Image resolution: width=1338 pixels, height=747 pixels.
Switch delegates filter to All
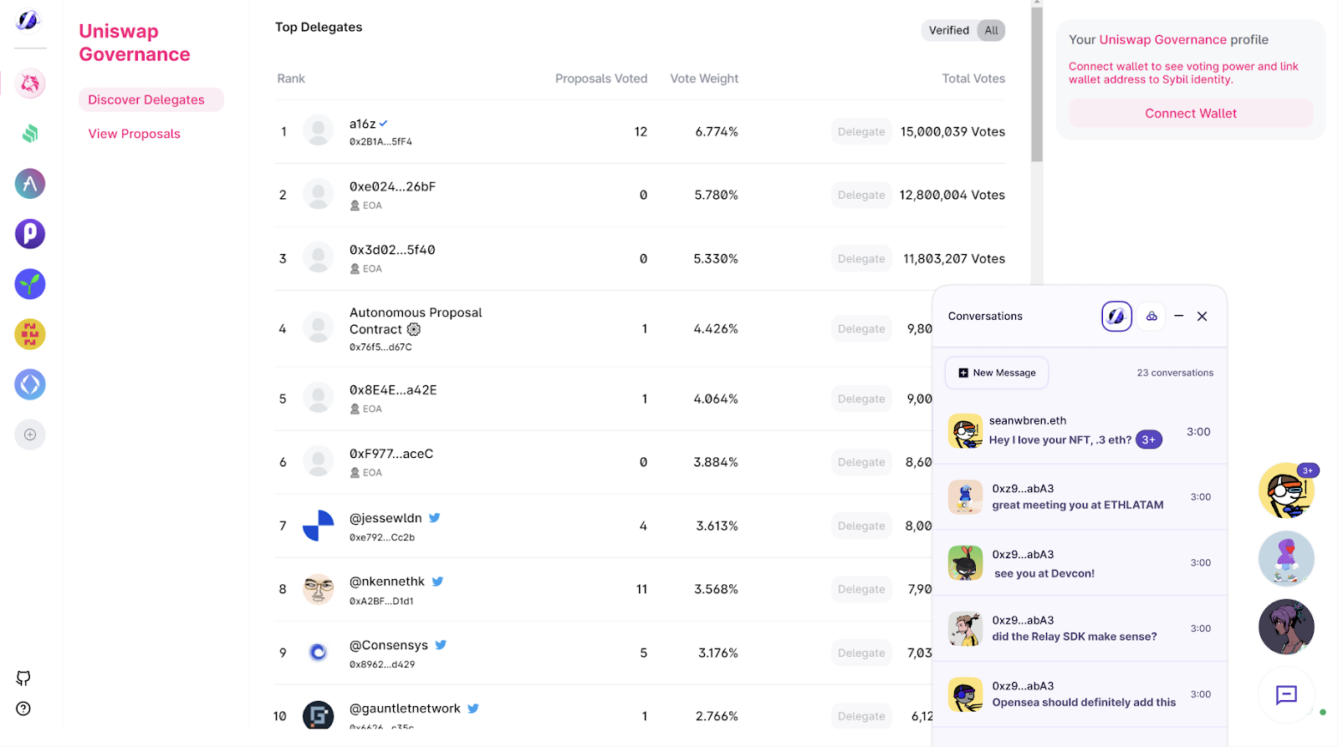pyautogui.click(x=992, y=30)
